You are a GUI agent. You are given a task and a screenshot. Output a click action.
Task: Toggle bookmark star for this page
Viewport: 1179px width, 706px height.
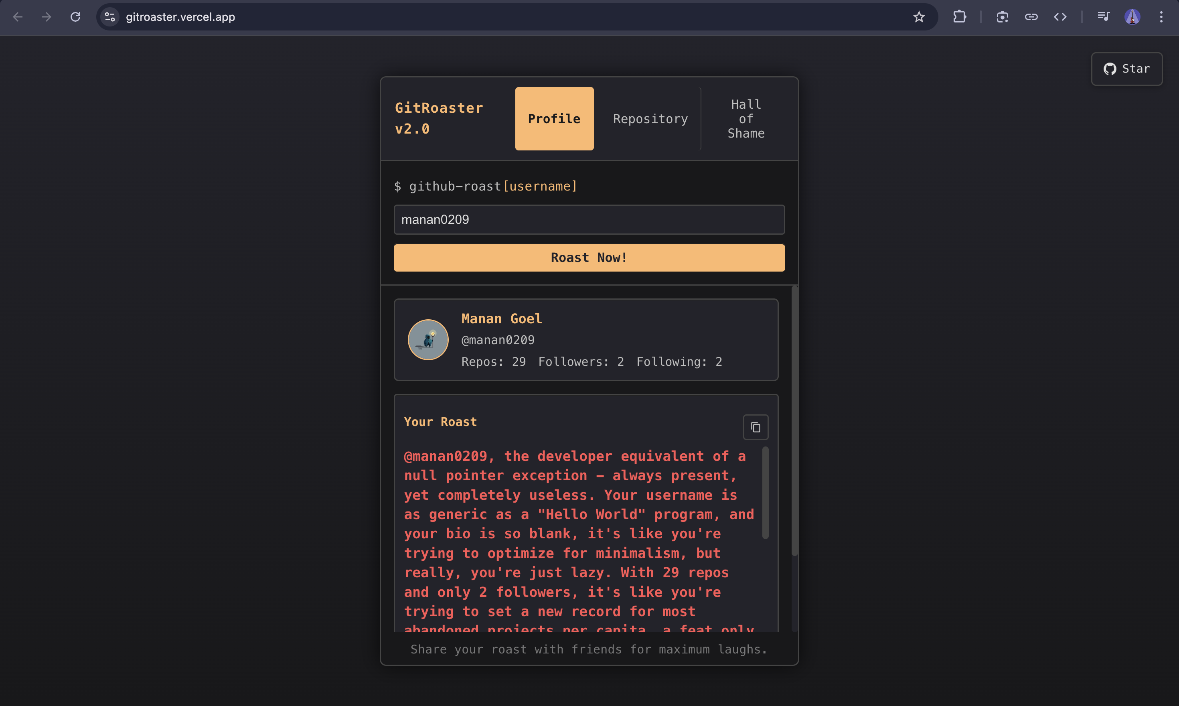919,17
